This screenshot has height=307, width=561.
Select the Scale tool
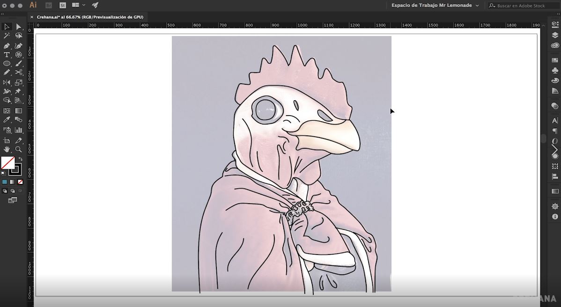18,82
